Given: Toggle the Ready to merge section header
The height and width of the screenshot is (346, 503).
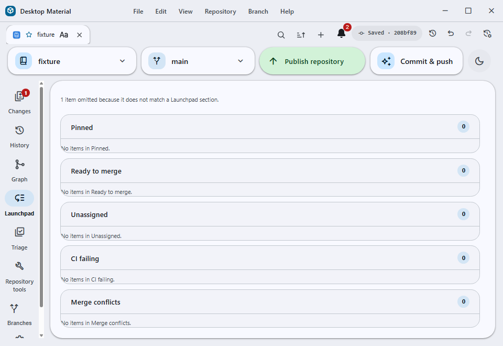Looking at the screenshot, I should (x=270, y=171).
